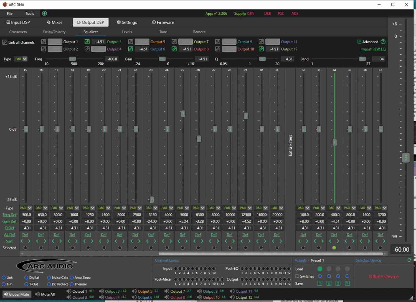Sort band 5000 right arrow
Viewport: 416px width, 302px height.
coord(186,241)
